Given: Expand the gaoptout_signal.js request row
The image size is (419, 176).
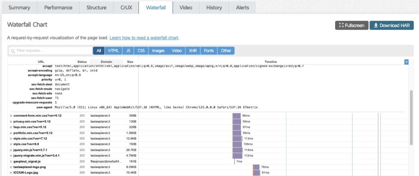Looking at the screenshot, I should pyautogui.click(x=11, y=161).
